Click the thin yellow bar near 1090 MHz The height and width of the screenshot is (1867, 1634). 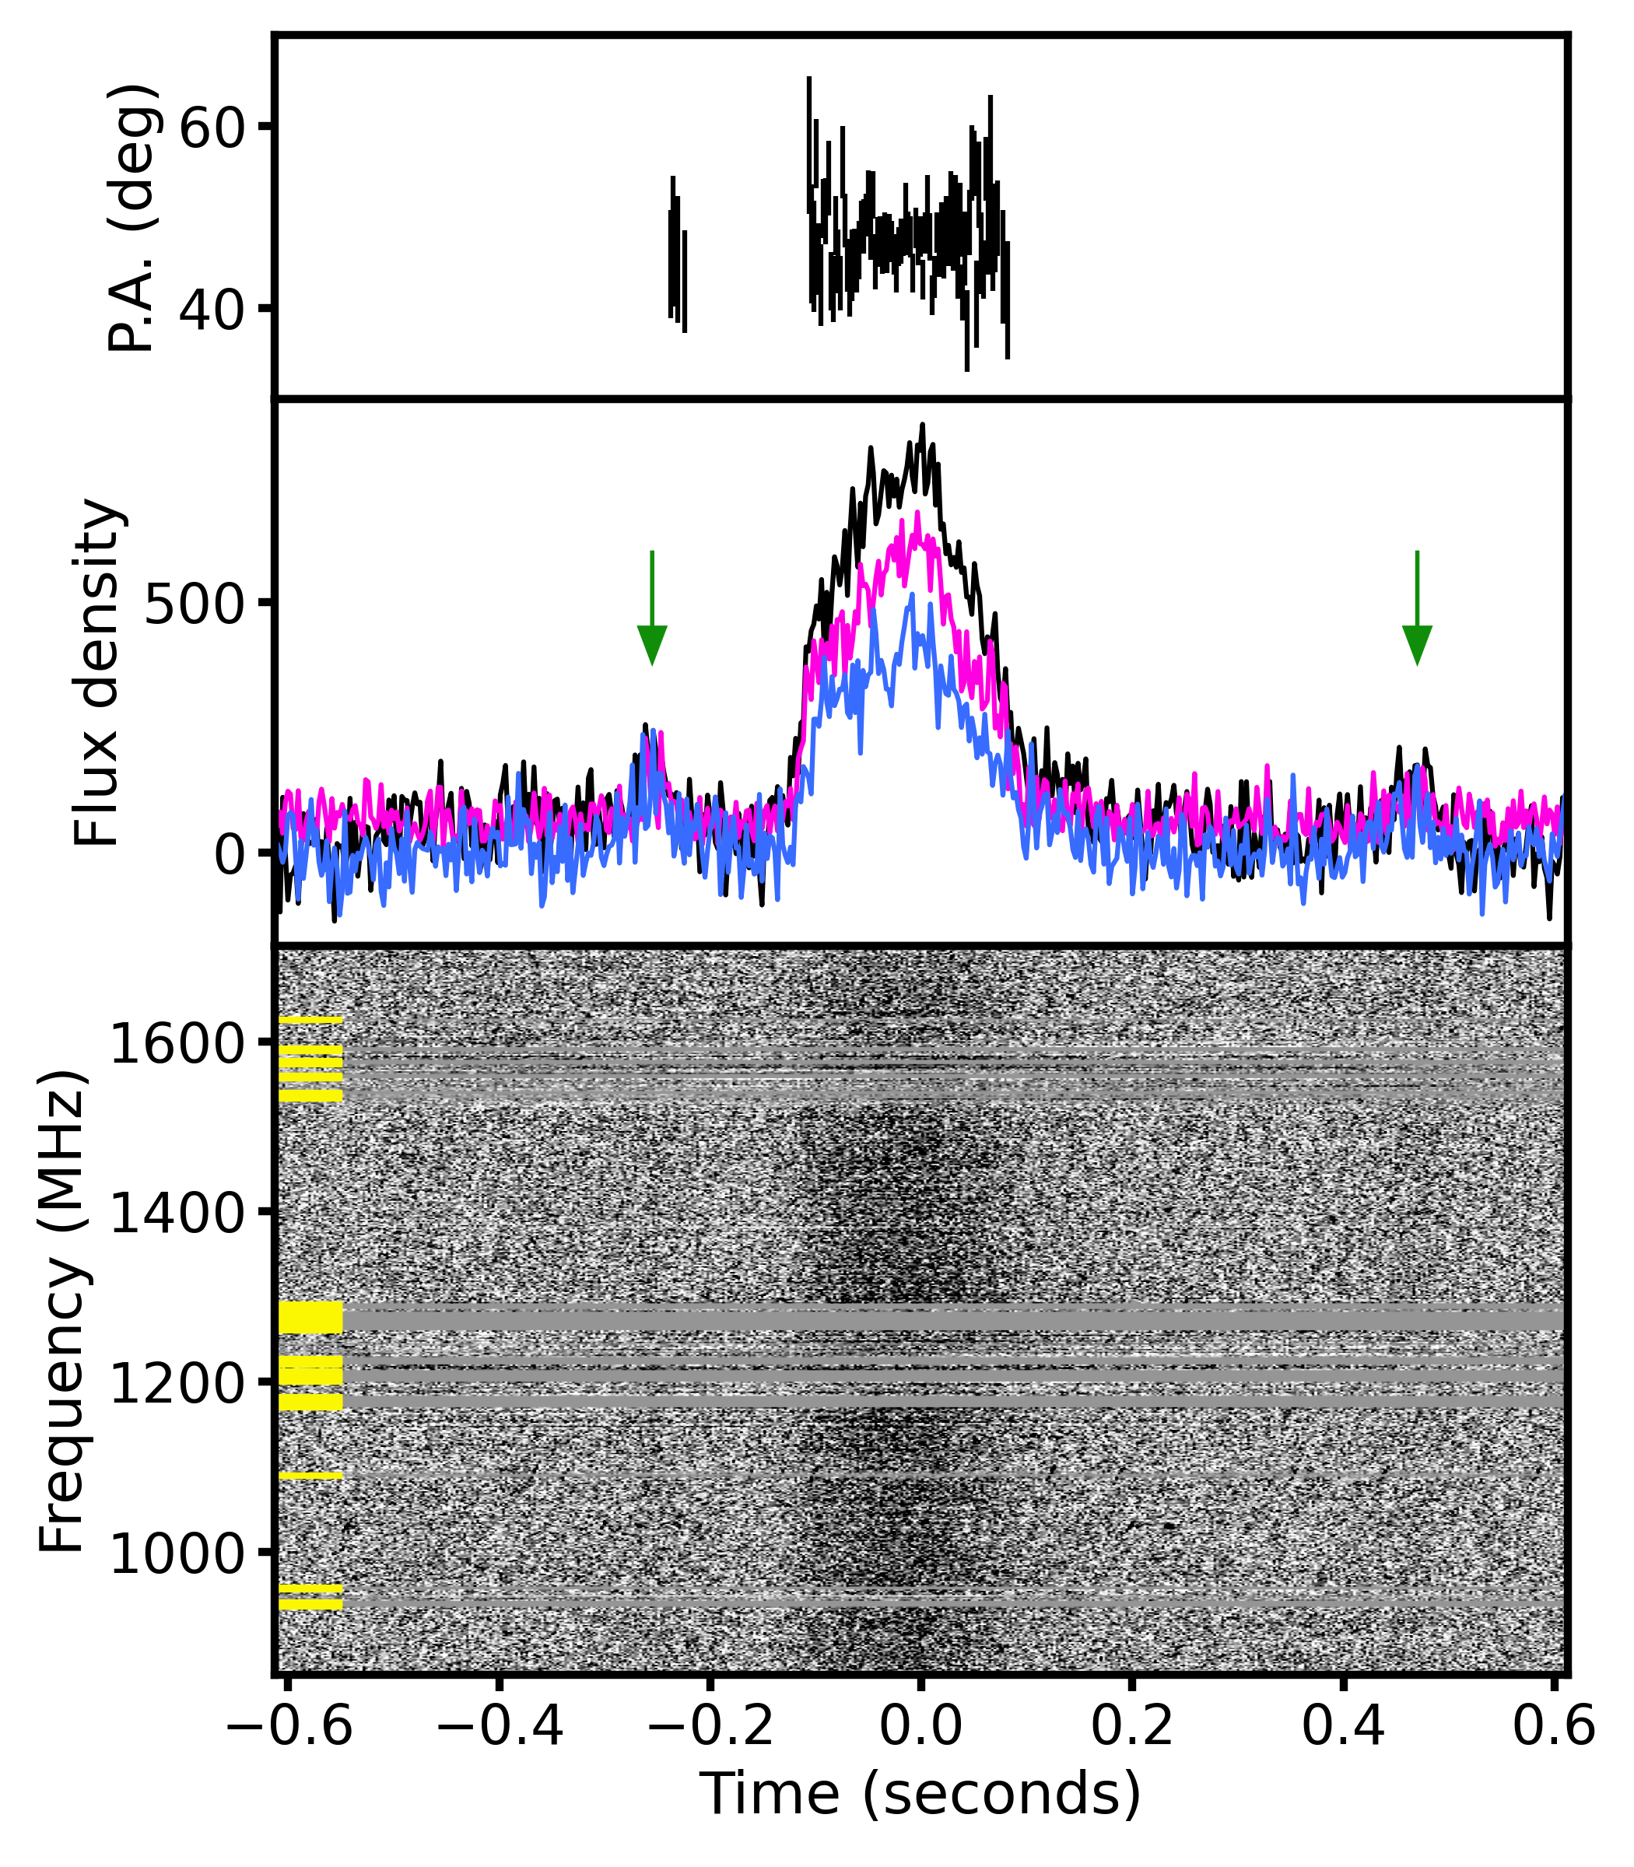pos(310,1475)
